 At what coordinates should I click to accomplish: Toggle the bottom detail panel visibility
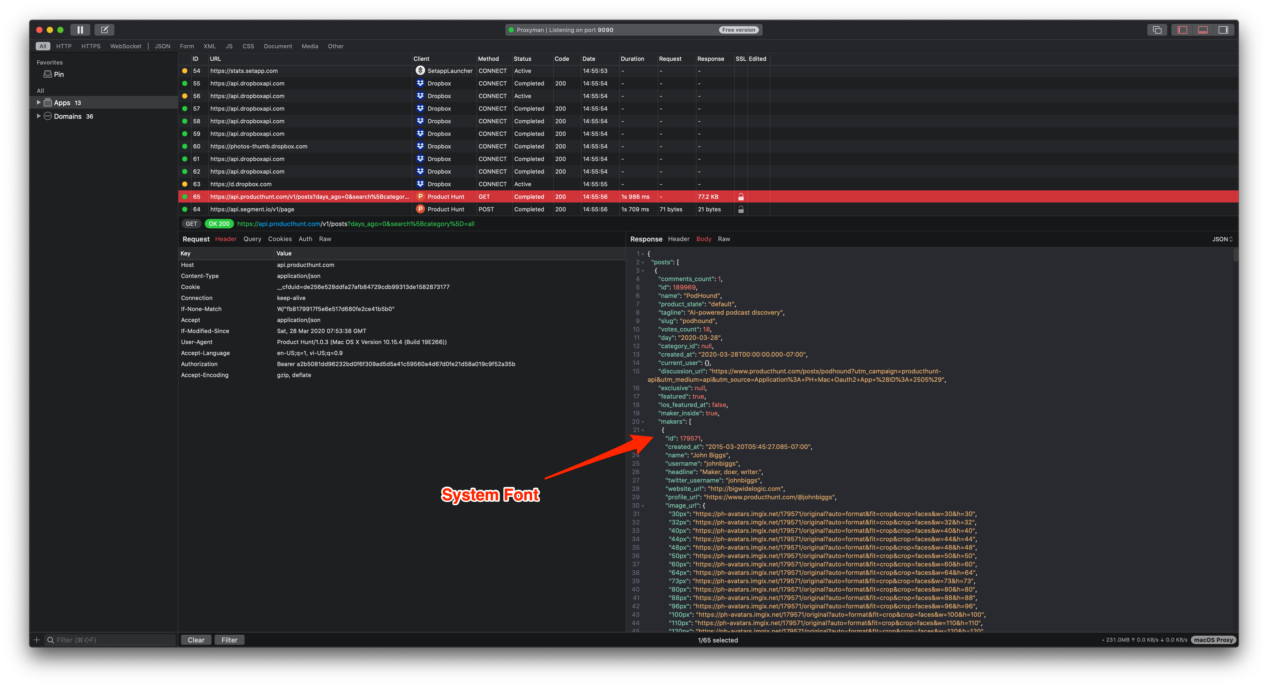pyautogui.click(x=1203, y=30)
